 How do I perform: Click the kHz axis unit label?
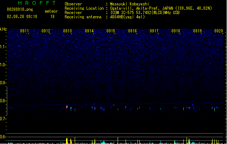[3, 29]
